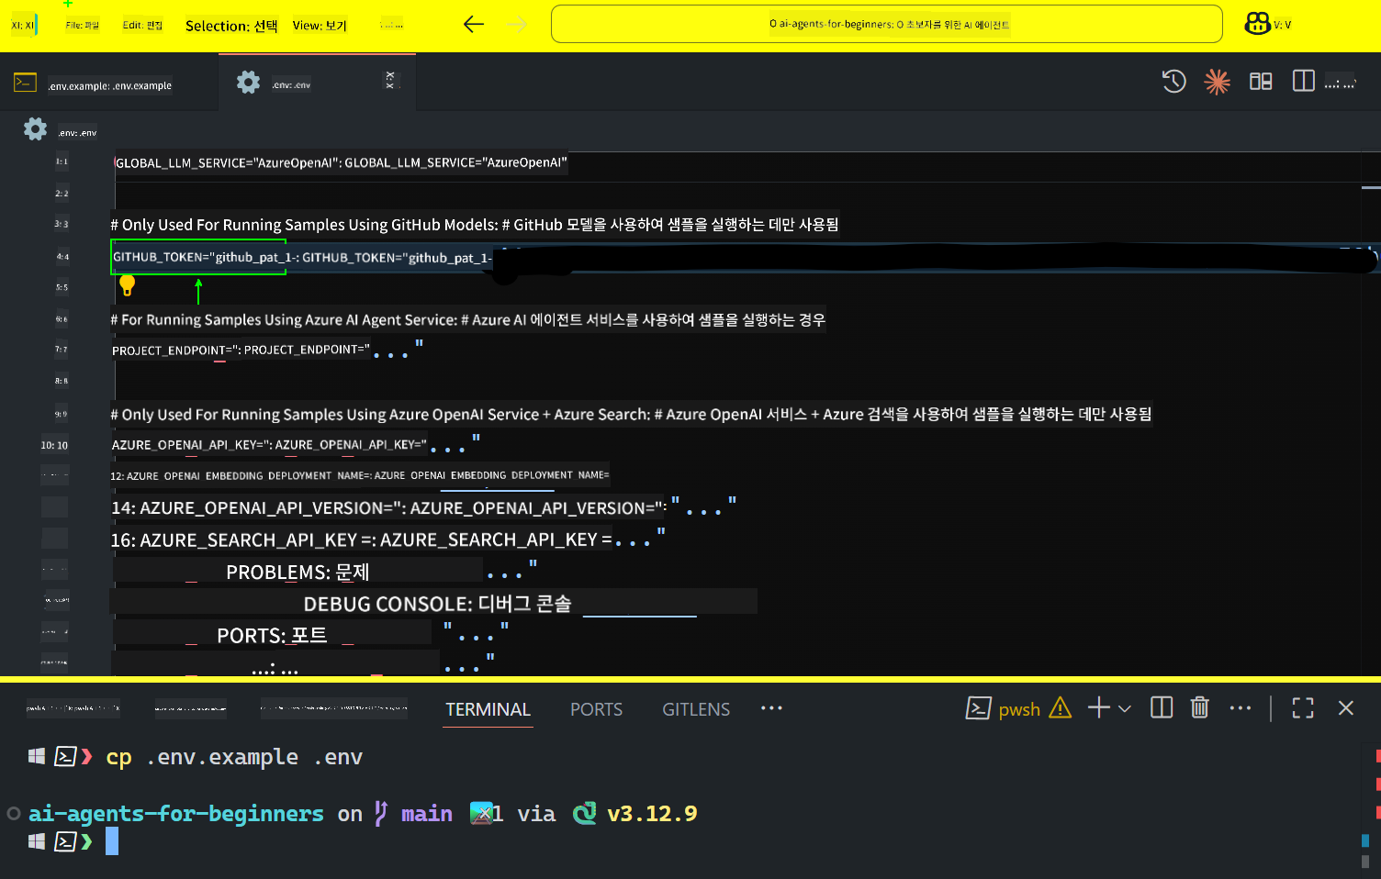Open the Selection menu
Screen dimensions: 1381x879
[x=231, y=26]
